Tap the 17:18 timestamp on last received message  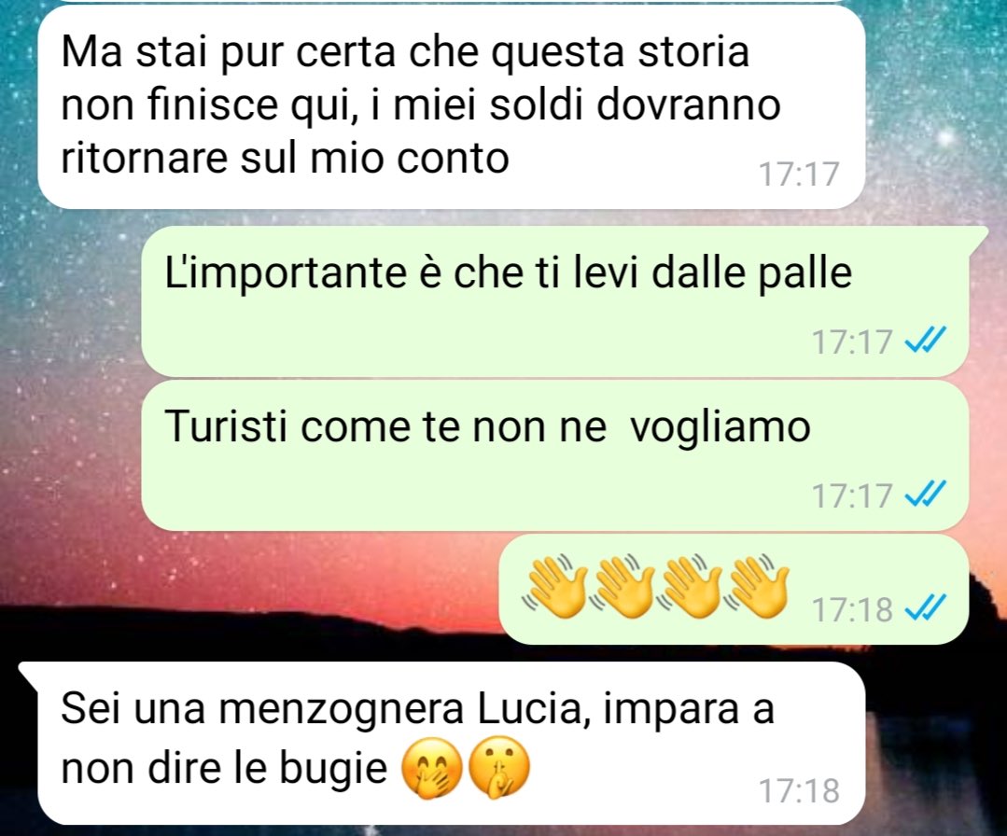coord(799,791)
